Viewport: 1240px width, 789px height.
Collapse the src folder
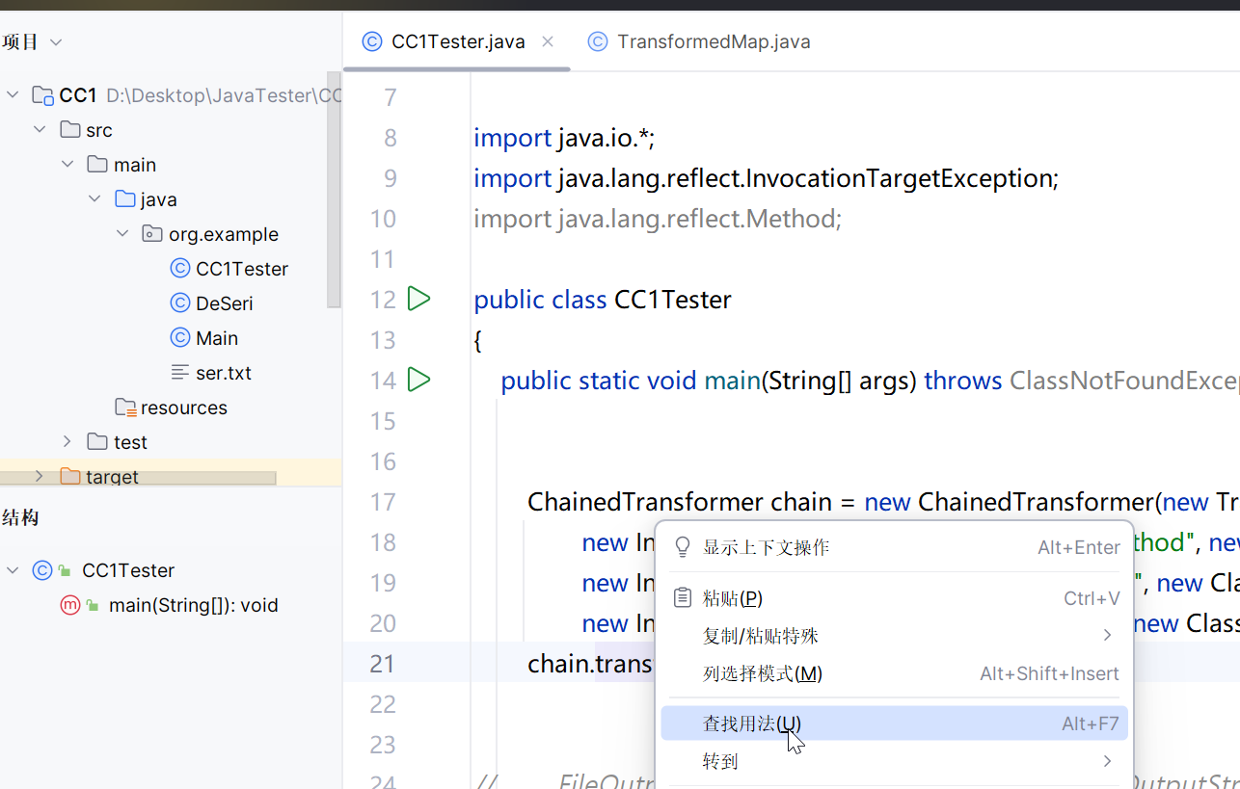40,130
